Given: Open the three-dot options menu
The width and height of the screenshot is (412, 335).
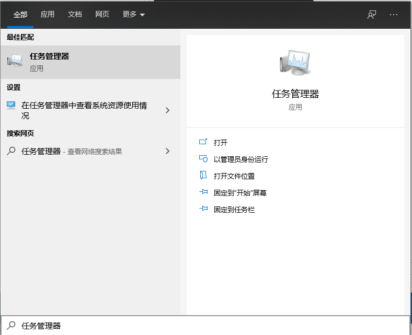Looking at the screenshot, I should coord(394,15).
